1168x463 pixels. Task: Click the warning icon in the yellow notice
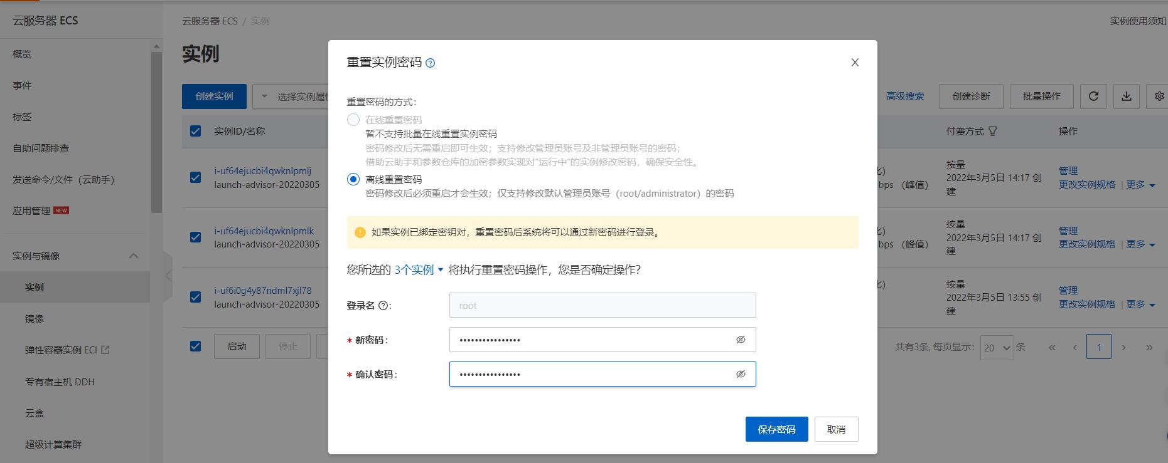coord(360,232)
